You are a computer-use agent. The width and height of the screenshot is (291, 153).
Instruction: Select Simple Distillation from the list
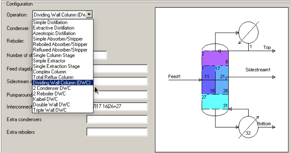(50, 22)
